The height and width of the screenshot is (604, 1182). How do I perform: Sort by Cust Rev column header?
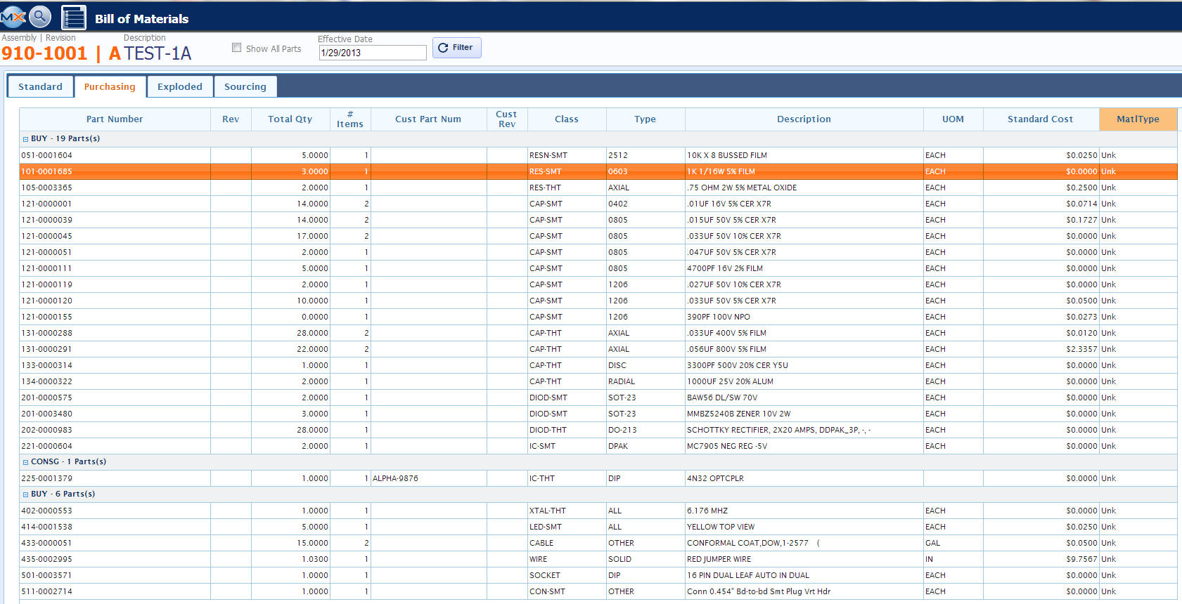point(507,119)
